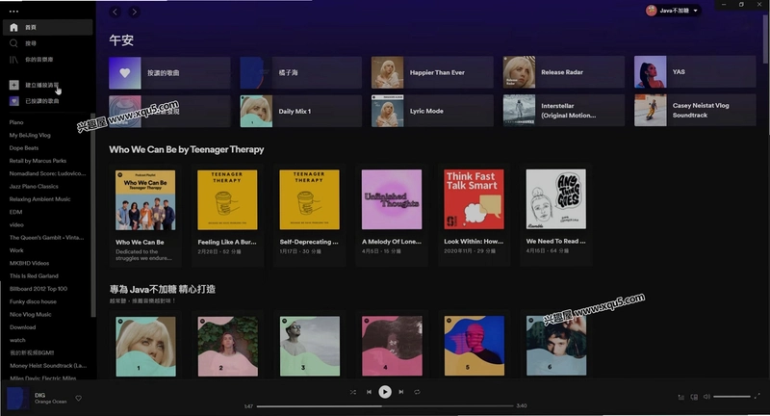This screenshot has width=770, height=416.
Task: Click the navigate back arrow
Action: click(x=115, y=12)
